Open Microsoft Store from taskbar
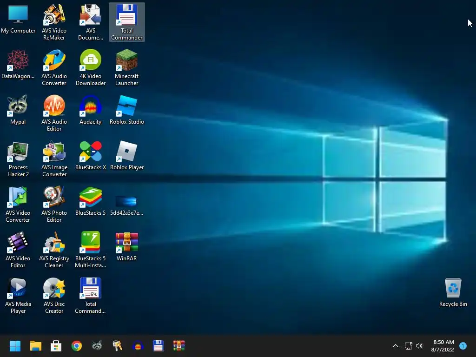476x357 pixels. (56, 346)
